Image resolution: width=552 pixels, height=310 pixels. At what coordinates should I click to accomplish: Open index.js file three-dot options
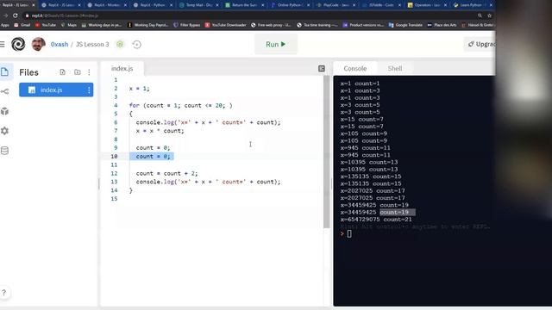(89, 90)
